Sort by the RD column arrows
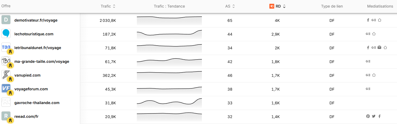Screen dimensions: 397x124 (x=284, y=6)
